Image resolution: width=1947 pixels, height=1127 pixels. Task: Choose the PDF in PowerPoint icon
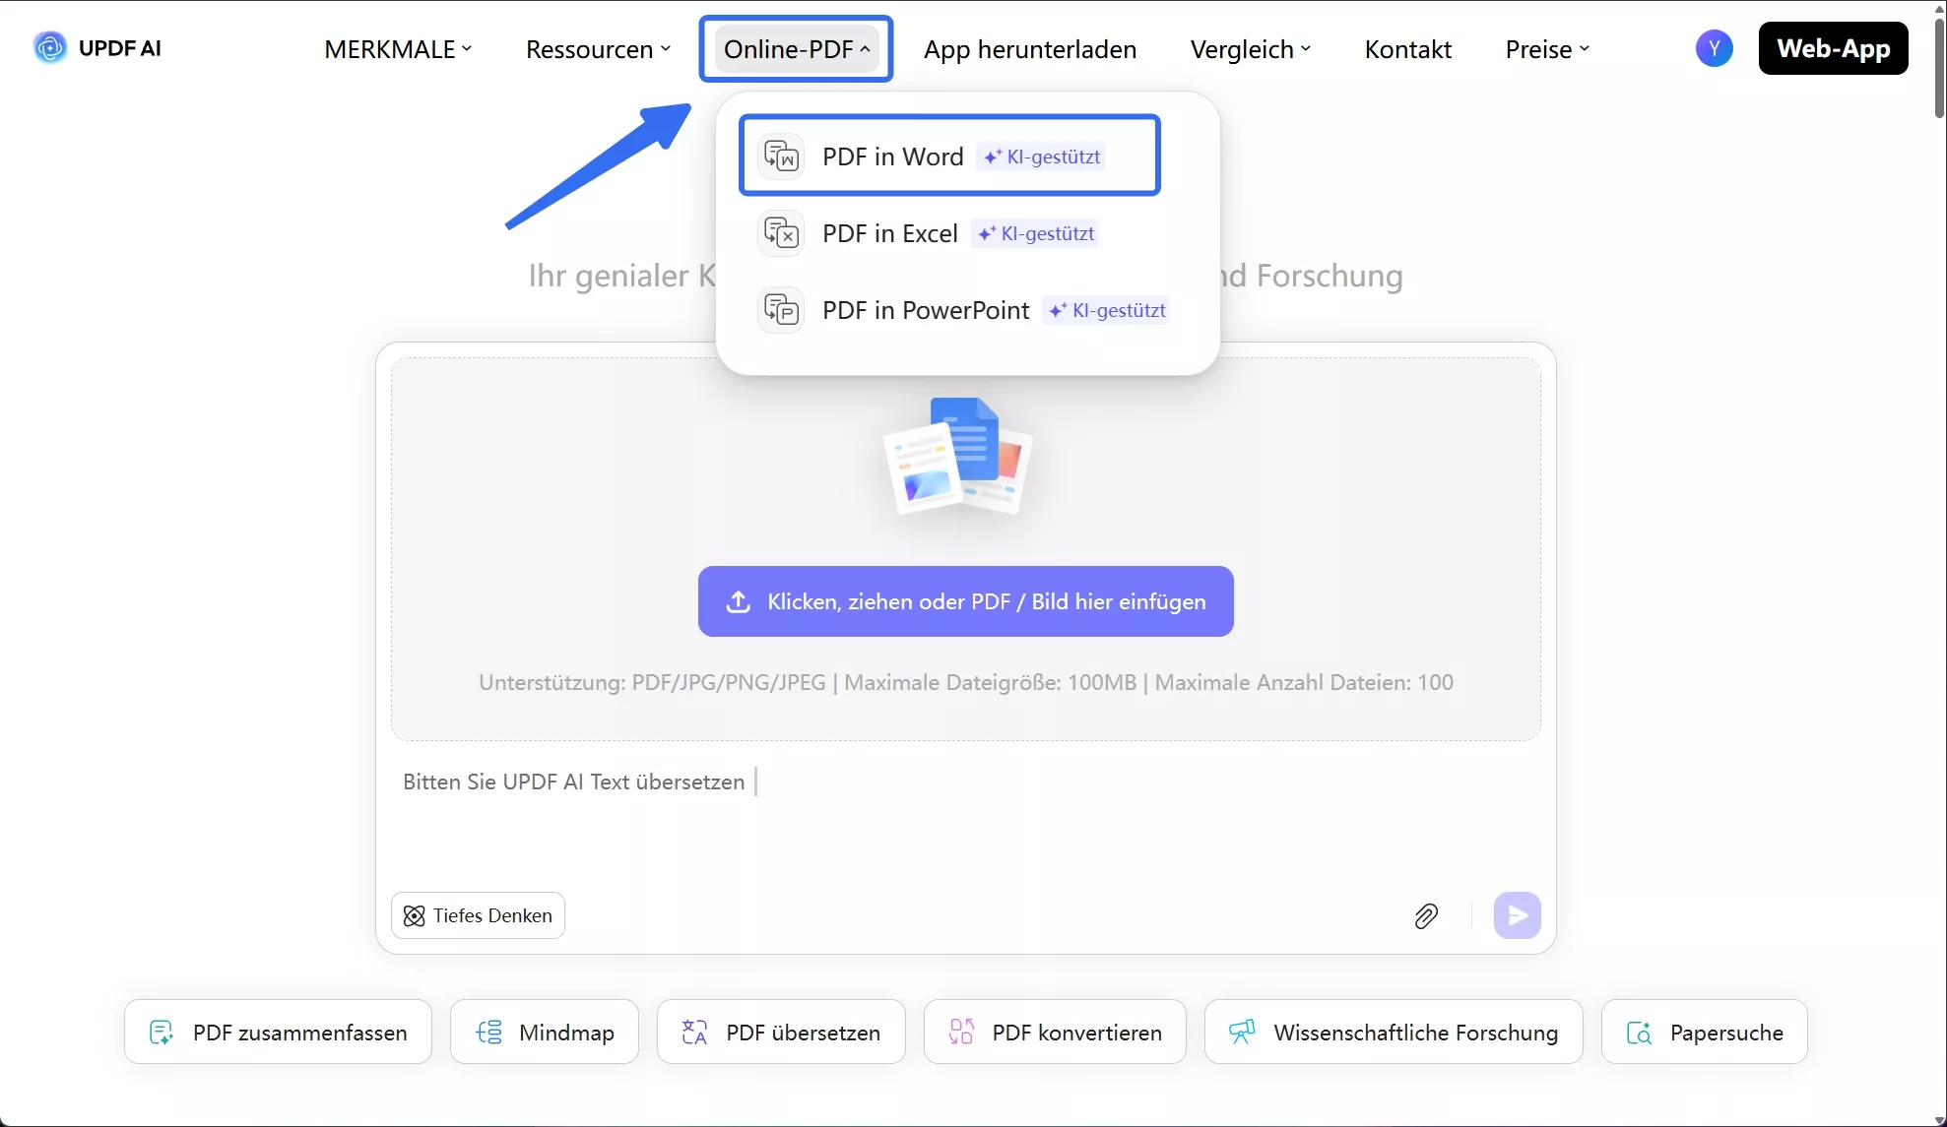(x=780, y=309)
